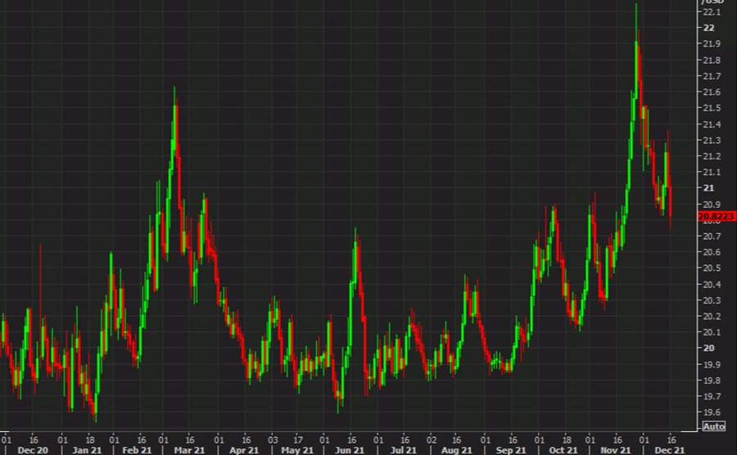Viewport: 737px width, 455px height.
Task: Click the 21.9 price axis label
Action: tap(712, 43)
